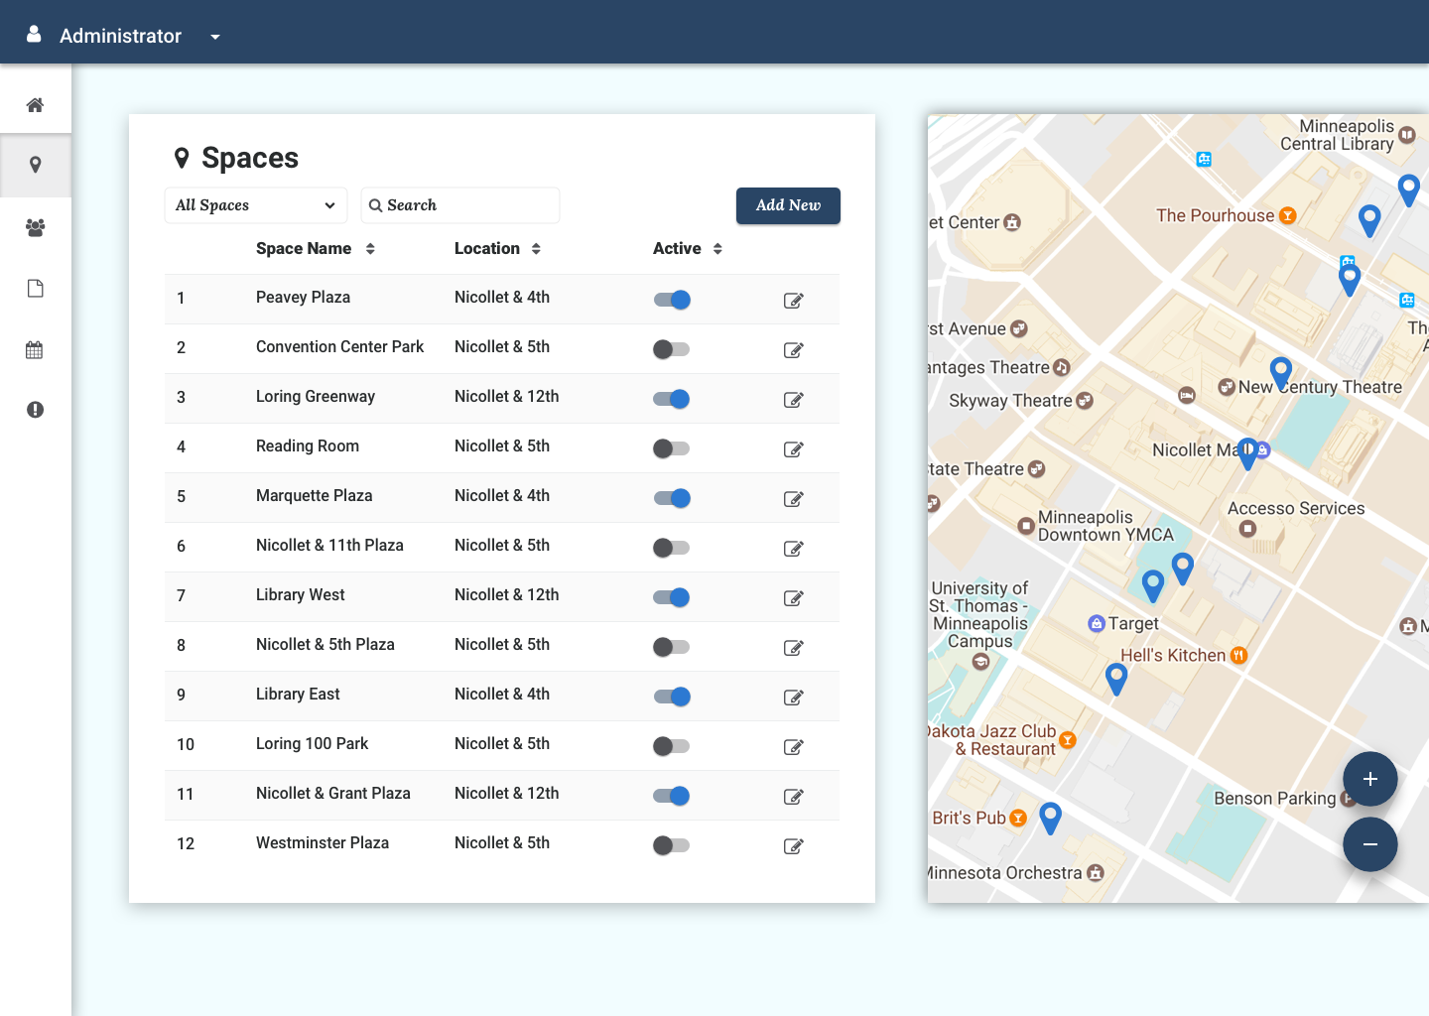The width and height of the screenshot is (1429, 1016).
Task: Click Benson Parking label on map
Action: tap(1275, 799)
